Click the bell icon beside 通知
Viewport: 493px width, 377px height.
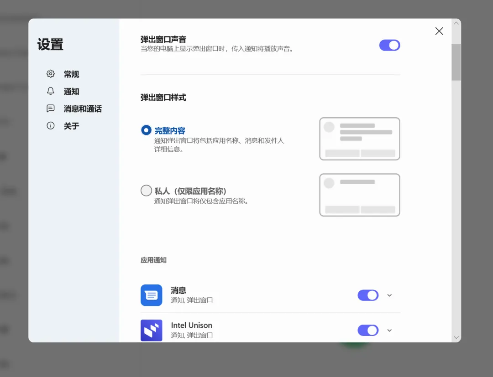pyautogui.click(x=51, y=91)
